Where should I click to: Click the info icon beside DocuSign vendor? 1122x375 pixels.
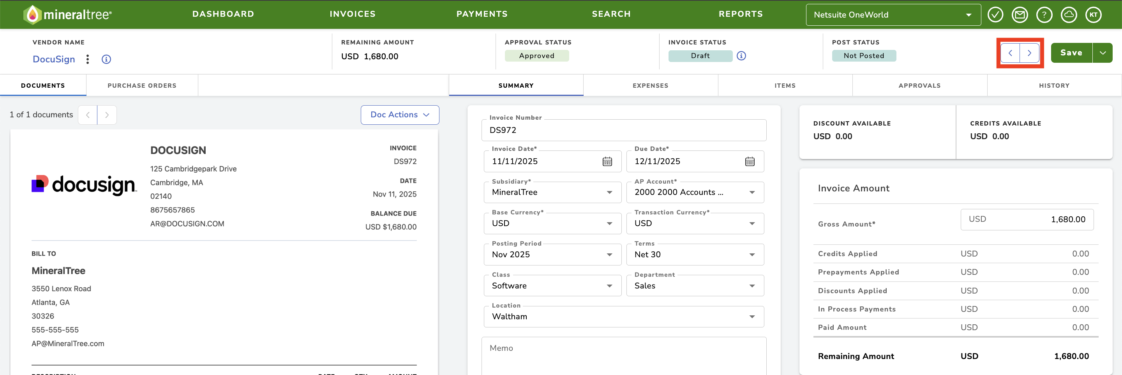point(106,59)
